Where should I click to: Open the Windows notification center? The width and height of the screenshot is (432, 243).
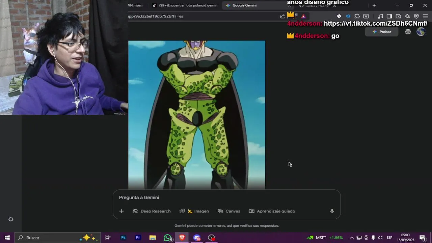pyautogui.click(x=423, y=238)
